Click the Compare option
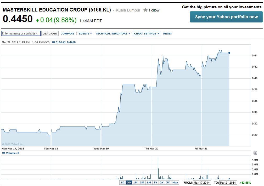 pos(67,33)
